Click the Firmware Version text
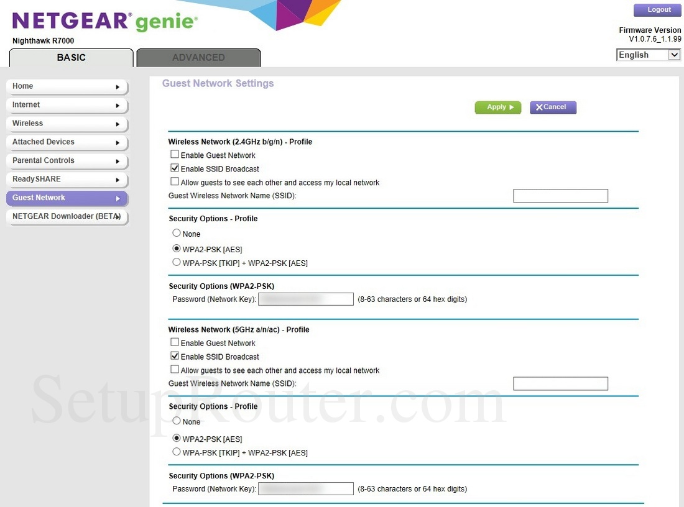Image resolution: width=684 pixels, height=507 pixels. point(650,30)
